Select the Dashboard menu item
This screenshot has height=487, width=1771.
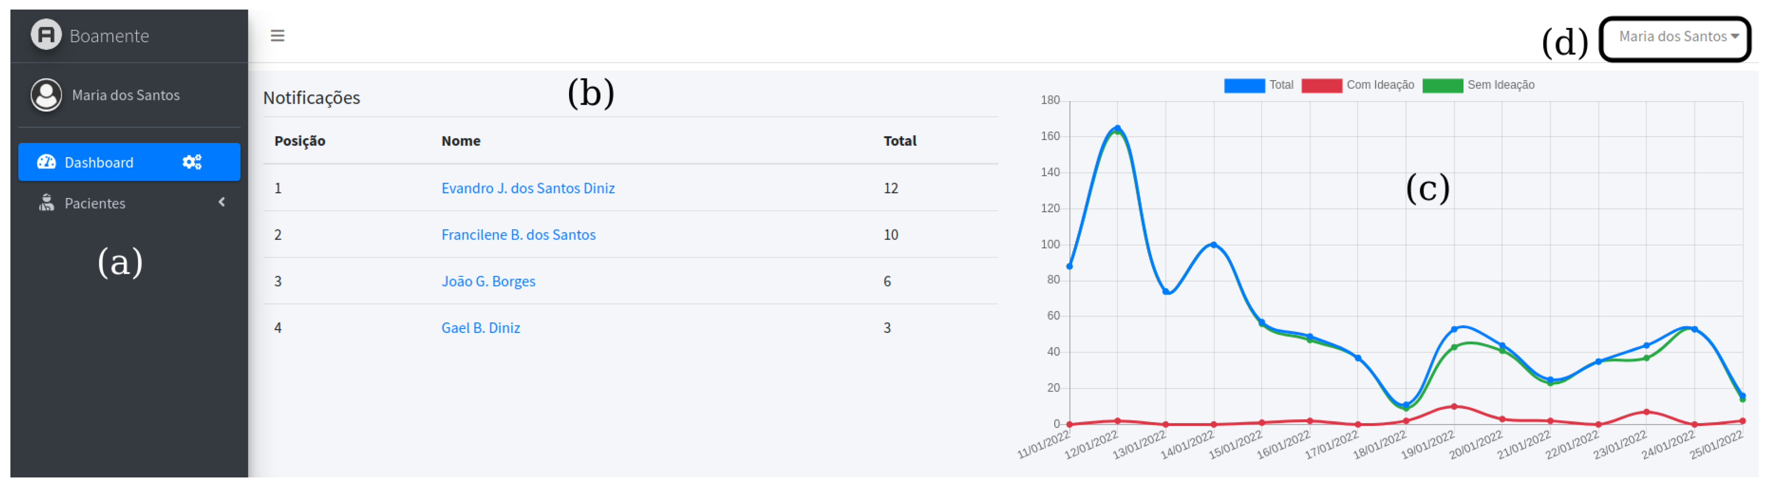[x=99, y=163]
